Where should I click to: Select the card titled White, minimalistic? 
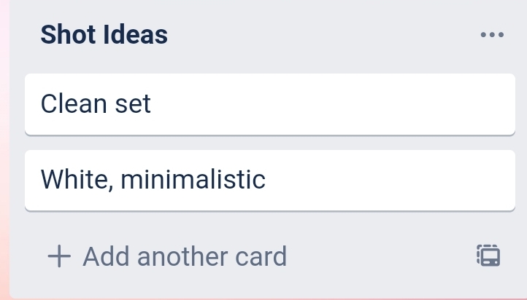269,180
